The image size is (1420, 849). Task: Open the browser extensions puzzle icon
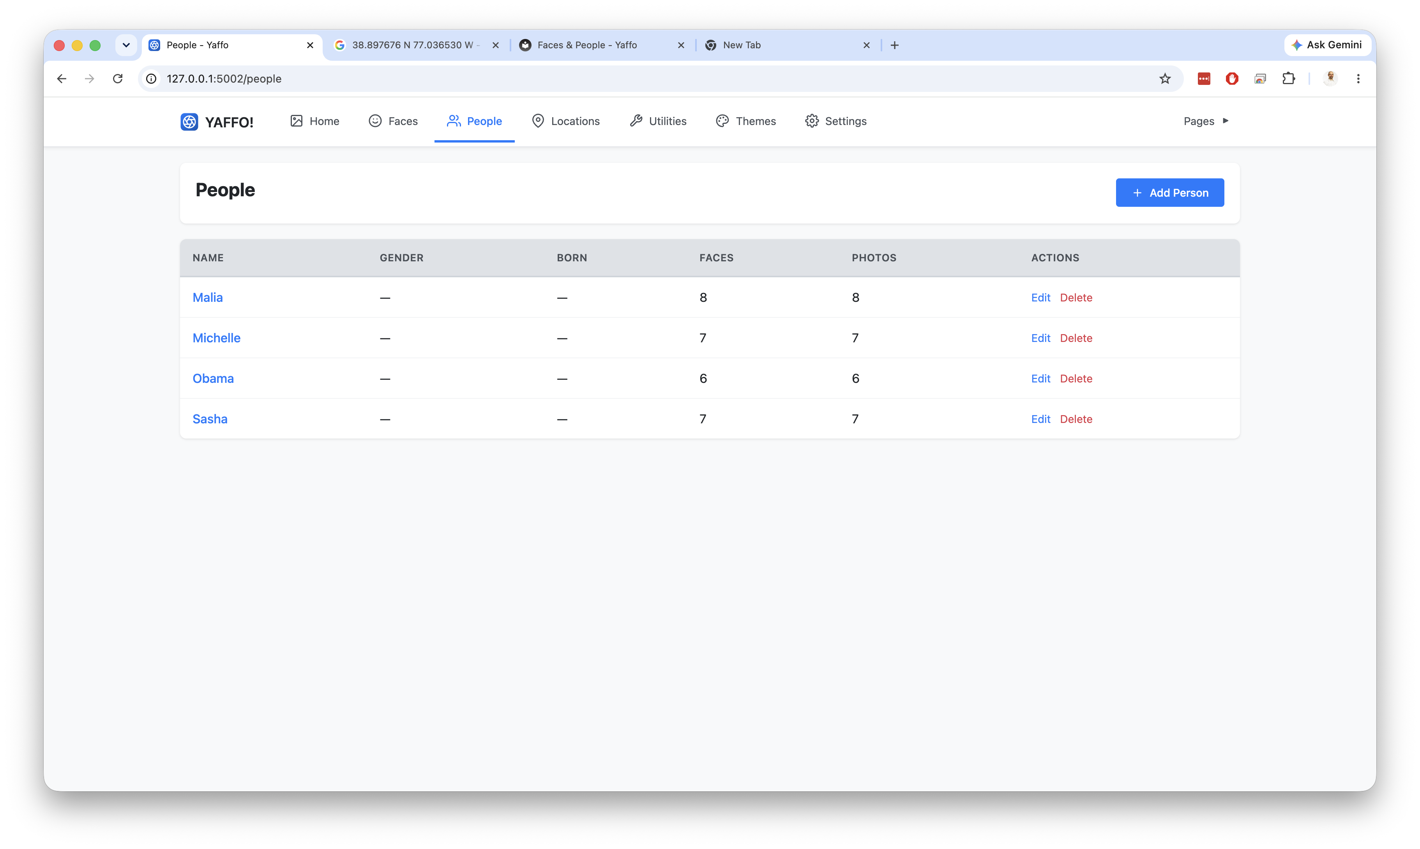(x=1288, y=78)
